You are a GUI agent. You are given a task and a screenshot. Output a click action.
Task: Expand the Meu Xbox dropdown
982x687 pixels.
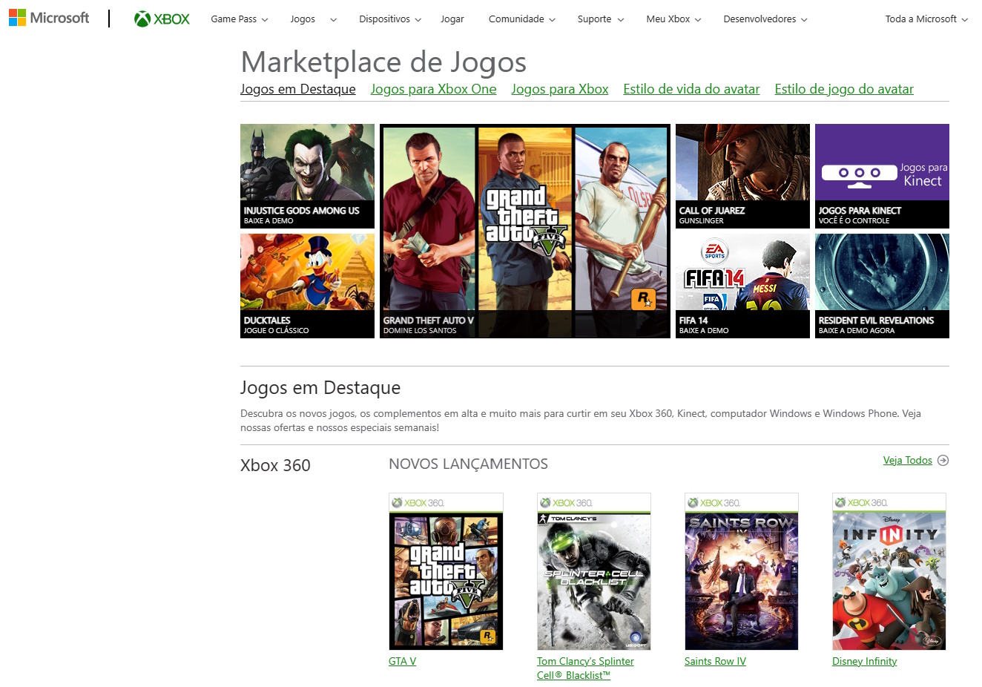(673, 19)
